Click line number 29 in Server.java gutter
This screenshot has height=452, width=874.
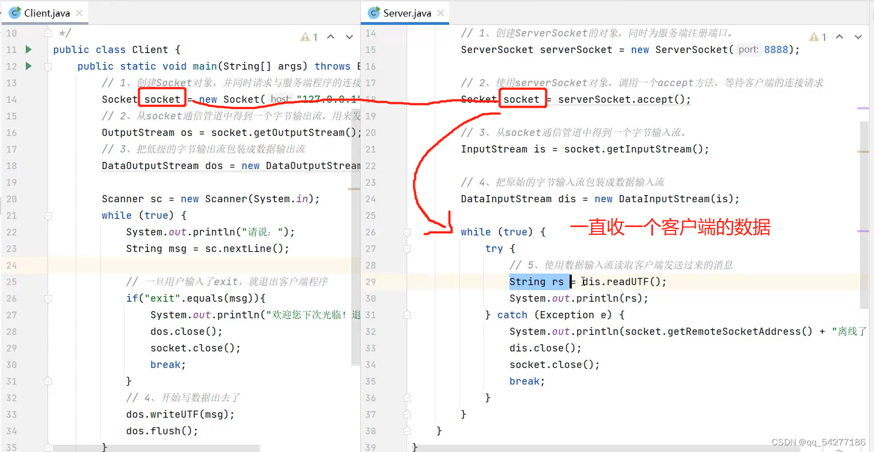click(x=370, y=282)
